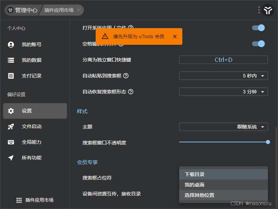Open 支付记录 in the sidebar
Image resolution: width=278 pixels, height=209 pixels.
click(x=35, y=76)
